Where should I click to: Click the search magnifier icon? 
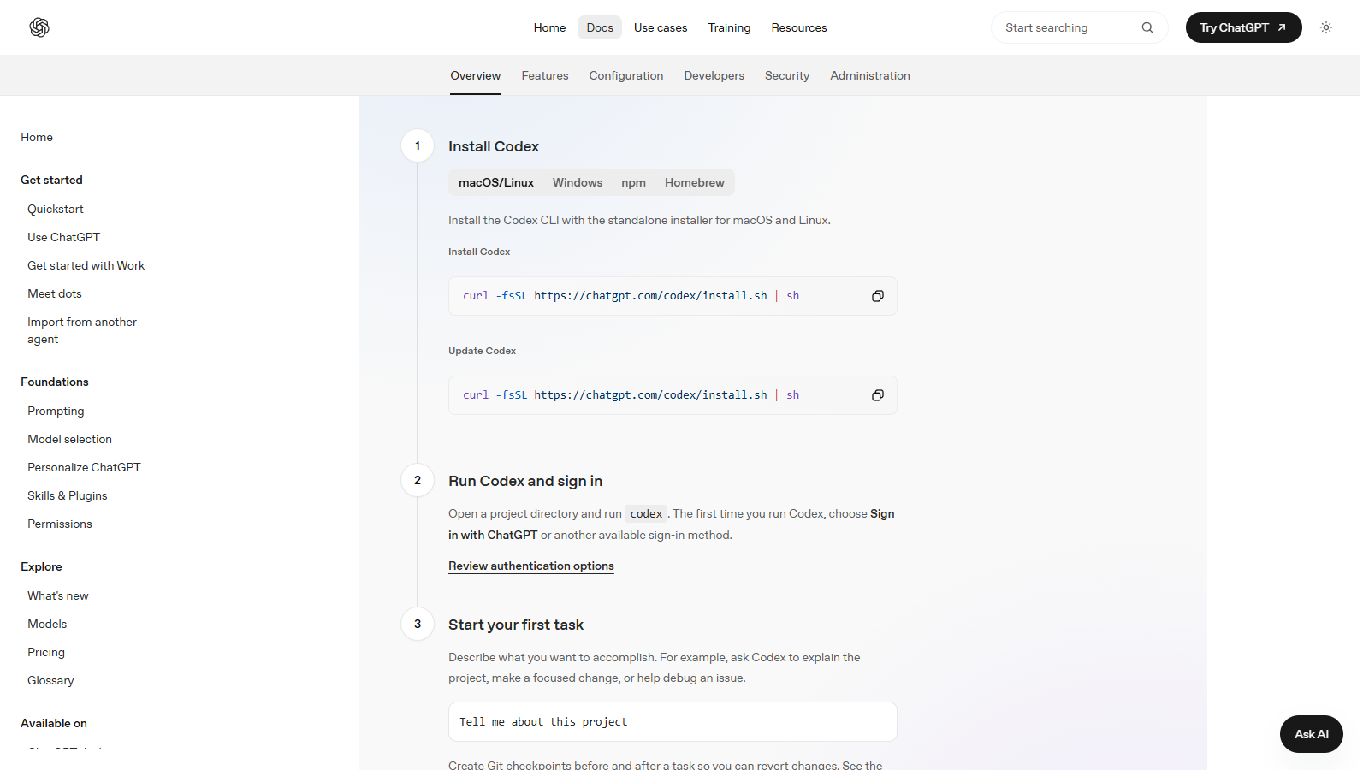click(1147, 27)
